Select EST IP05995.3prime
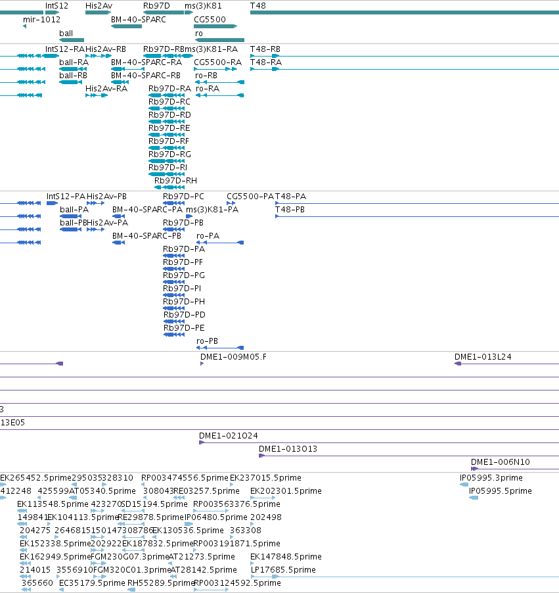Viewport: 559px width, 593px height. (491, 478)
